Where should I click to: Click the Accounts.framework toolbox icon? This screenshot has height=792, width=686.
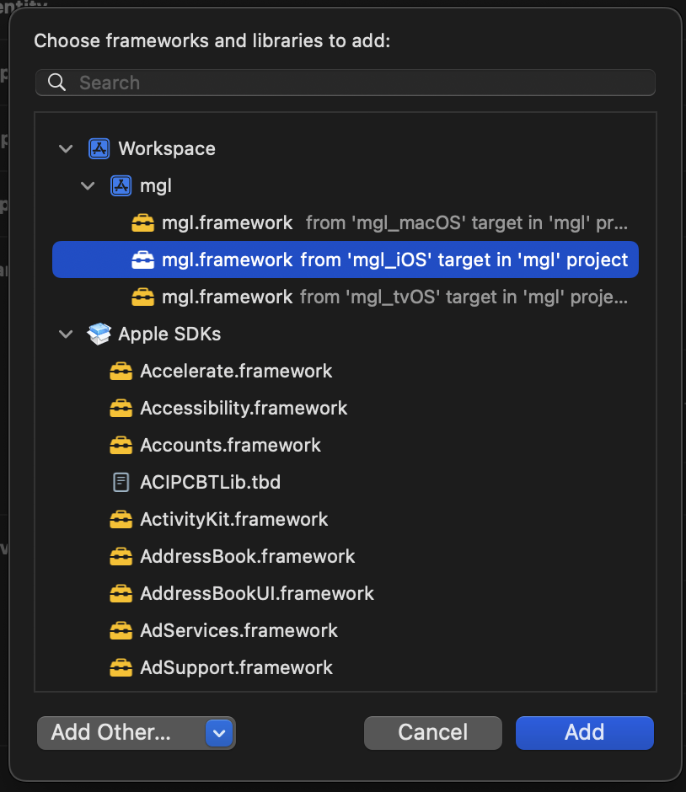click(x=121, y=445)
